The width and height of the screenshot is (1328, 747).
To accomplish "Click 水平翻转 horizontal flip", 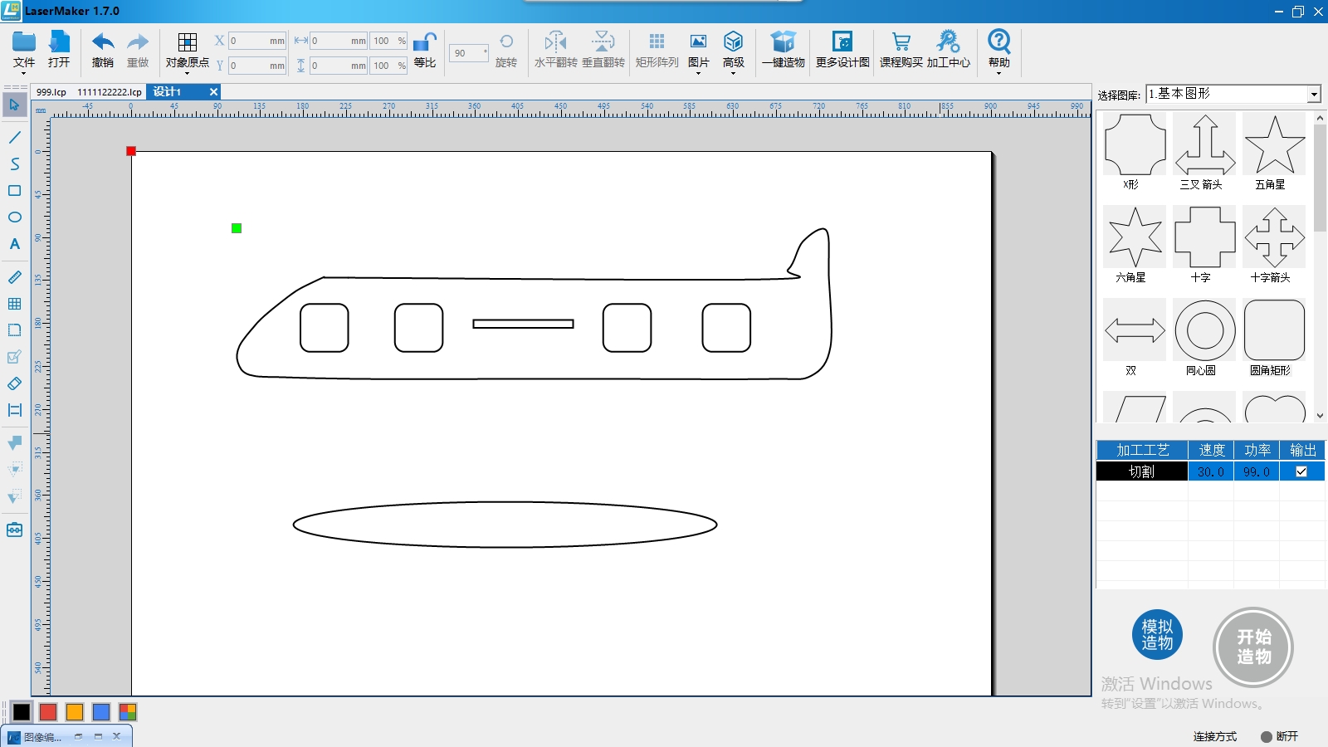I will tap(555, 51).
